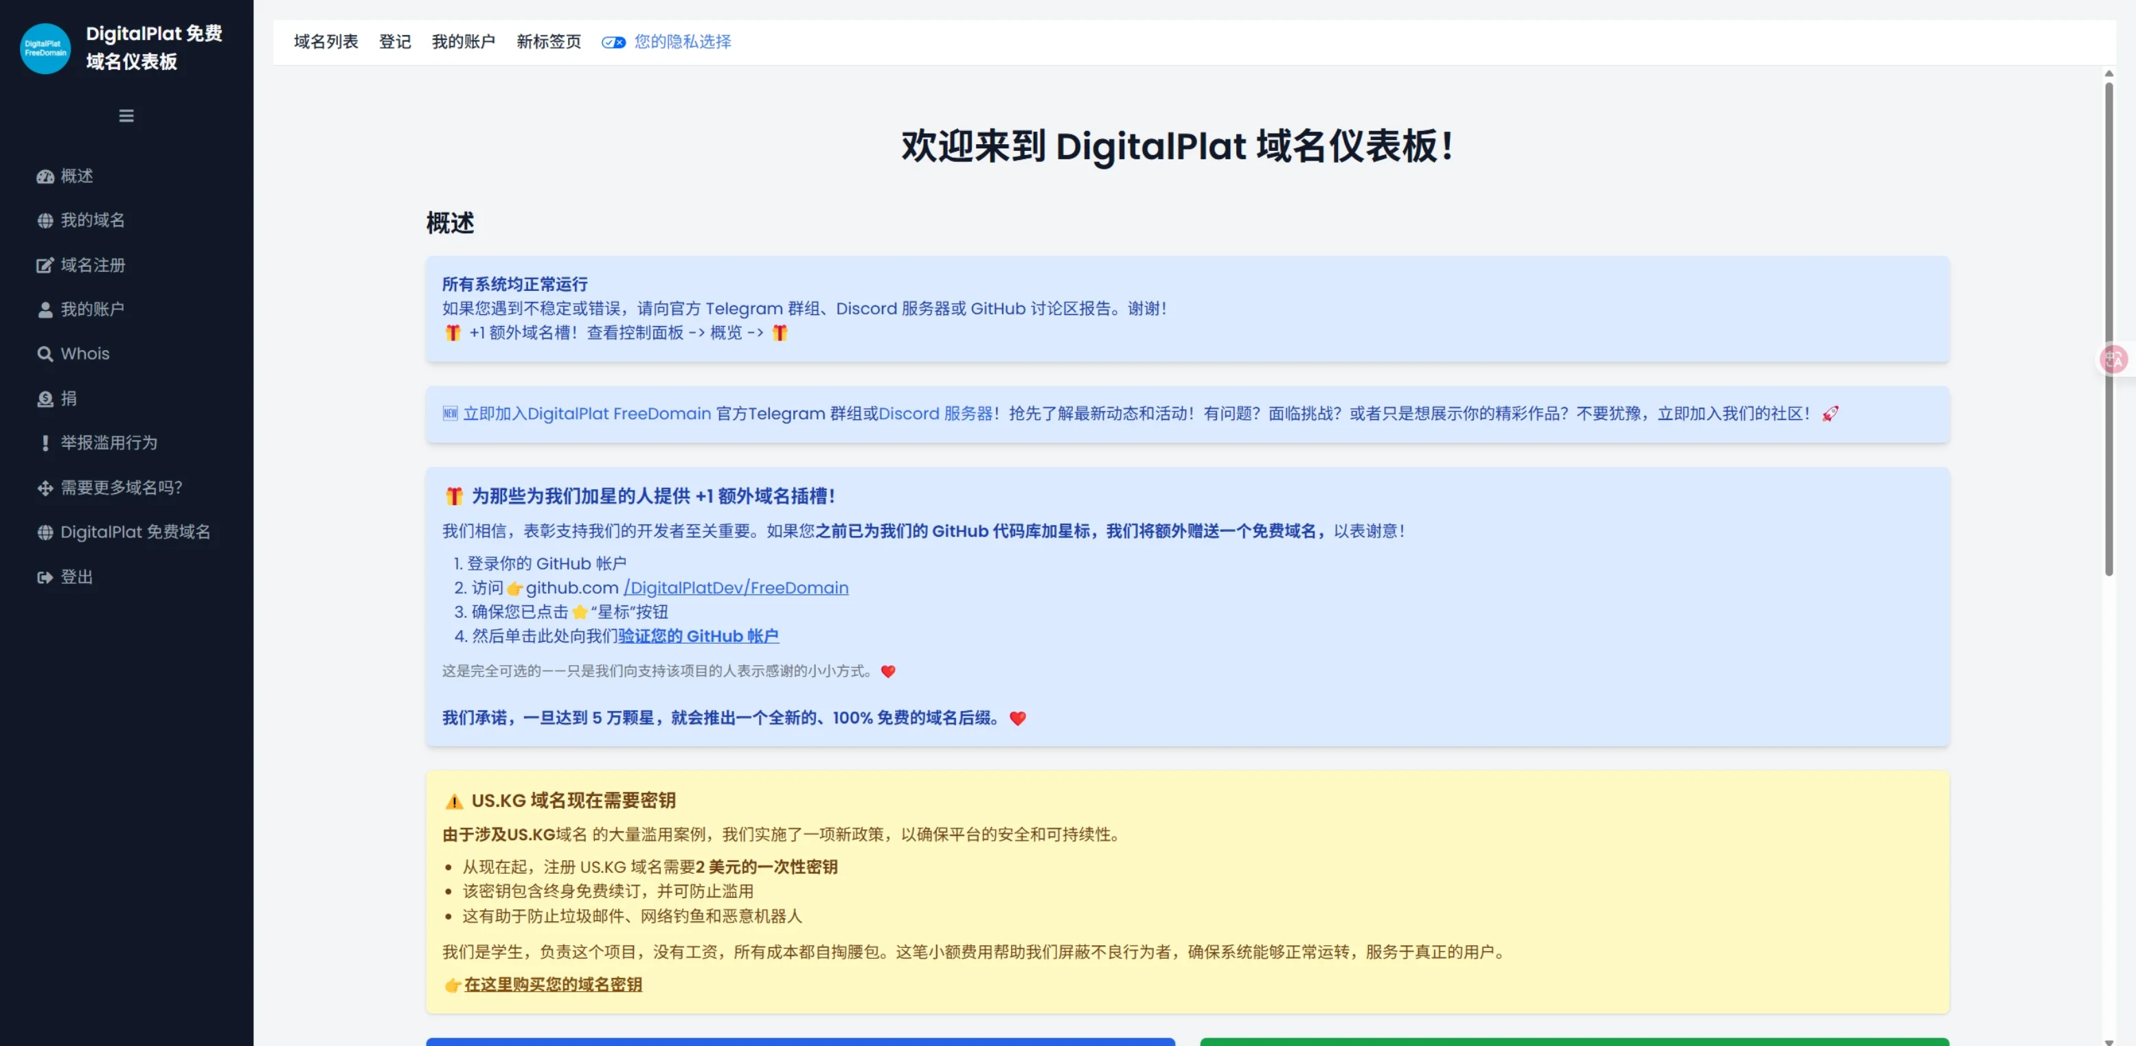Click the gift icon after 概览 ->

pos(780,333)
